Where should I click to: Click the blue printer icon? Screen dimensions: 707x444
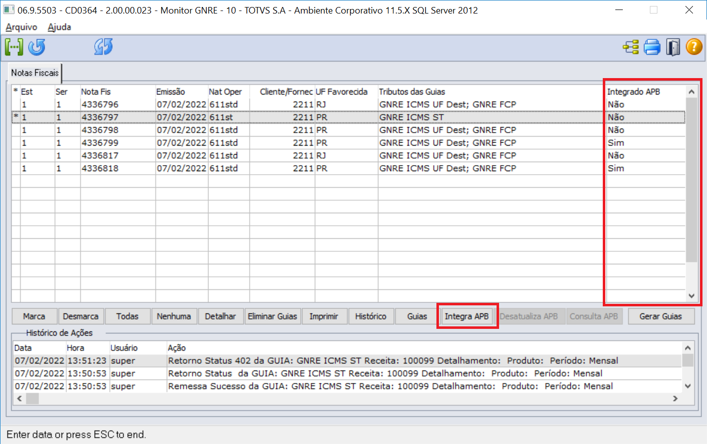pyautogui.click(x=652, y=47)
